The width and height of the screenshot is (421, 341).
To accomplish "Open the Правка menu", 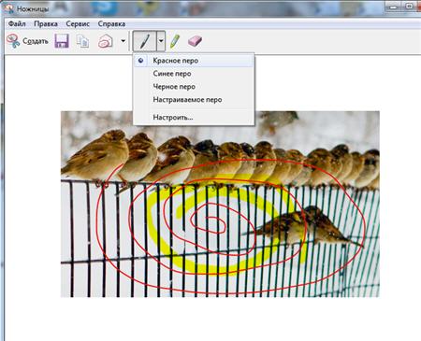I will pos(46,24).
